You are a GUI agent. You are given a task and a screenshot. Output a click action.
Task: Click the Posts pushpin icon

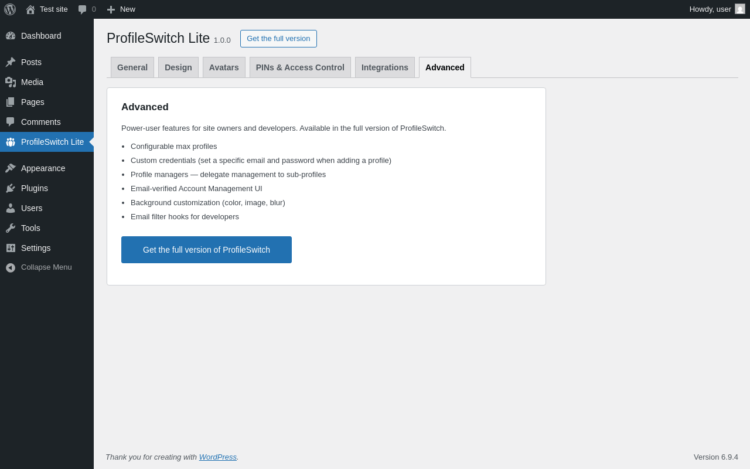tap(11, 62)
